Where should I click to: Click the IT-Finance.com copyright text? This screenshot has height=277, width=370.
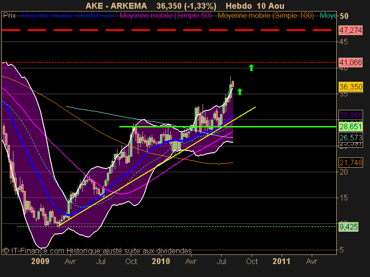(97, 251)
